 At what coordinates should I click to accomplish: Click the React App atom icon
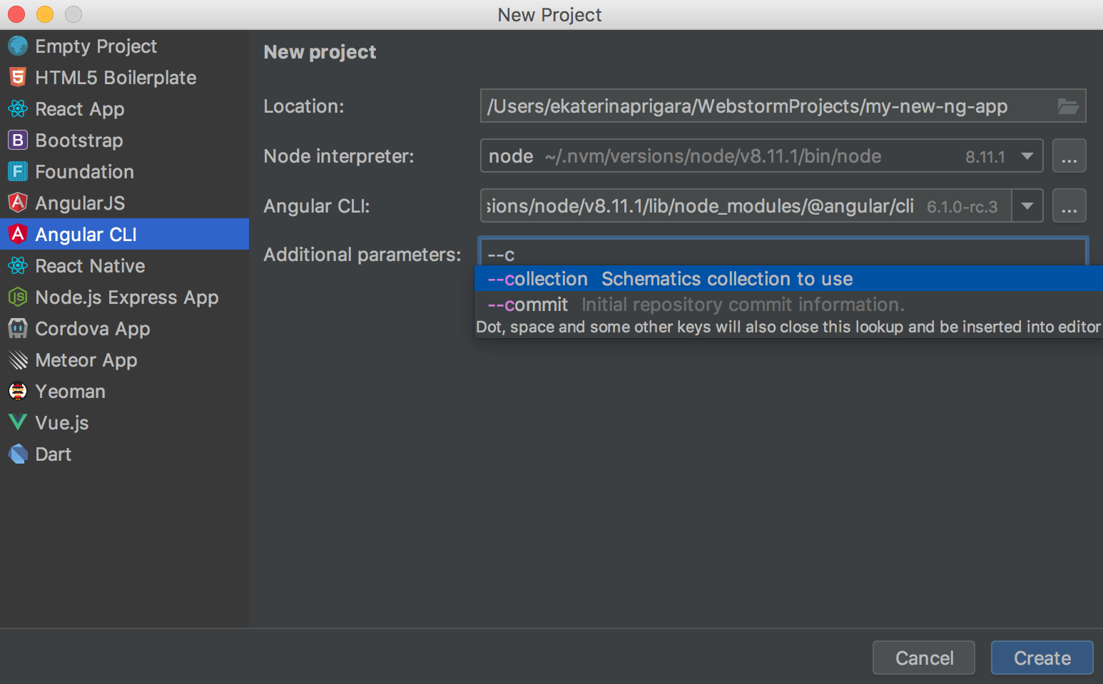pyautogui.click(x=18, y=109)
